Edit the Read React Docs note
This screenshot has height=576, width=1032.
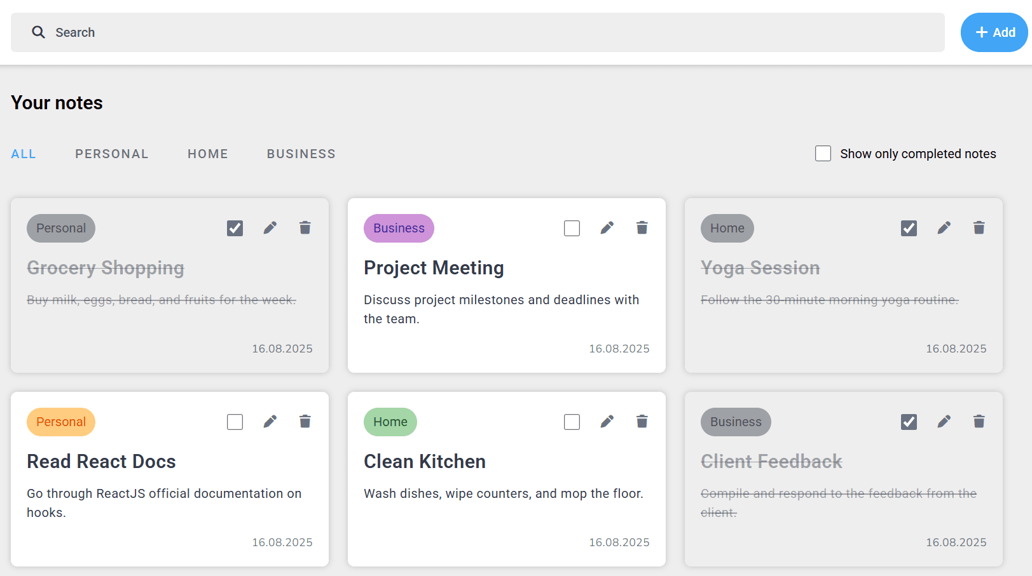pyautogui.click(x=270, y=422)
